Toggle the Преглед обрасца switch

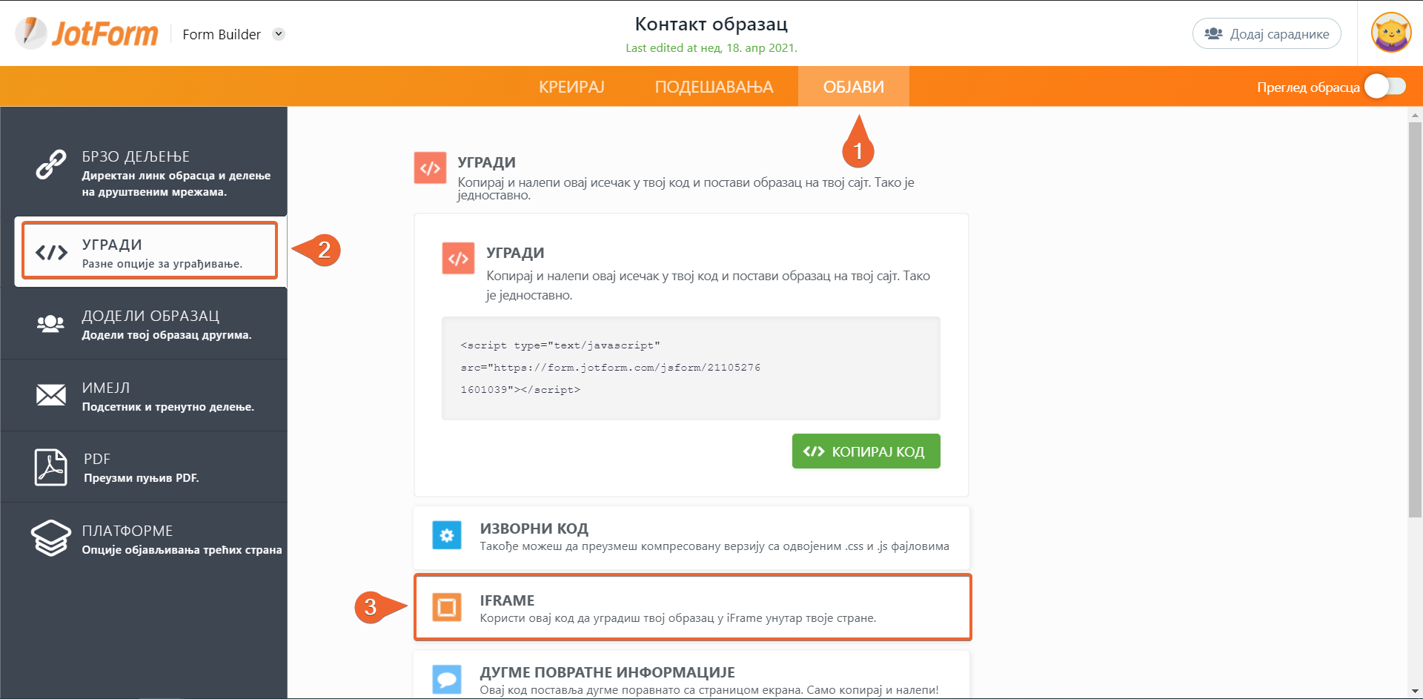pyautogui.click(x=1385, y=87)
